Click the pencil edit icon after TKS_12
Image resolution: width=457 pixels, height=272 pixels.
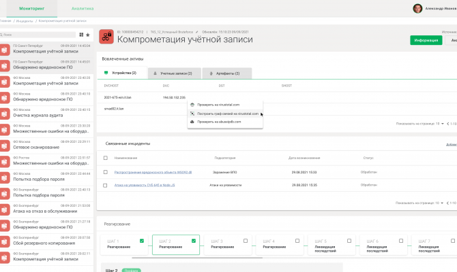pos(197,31)
